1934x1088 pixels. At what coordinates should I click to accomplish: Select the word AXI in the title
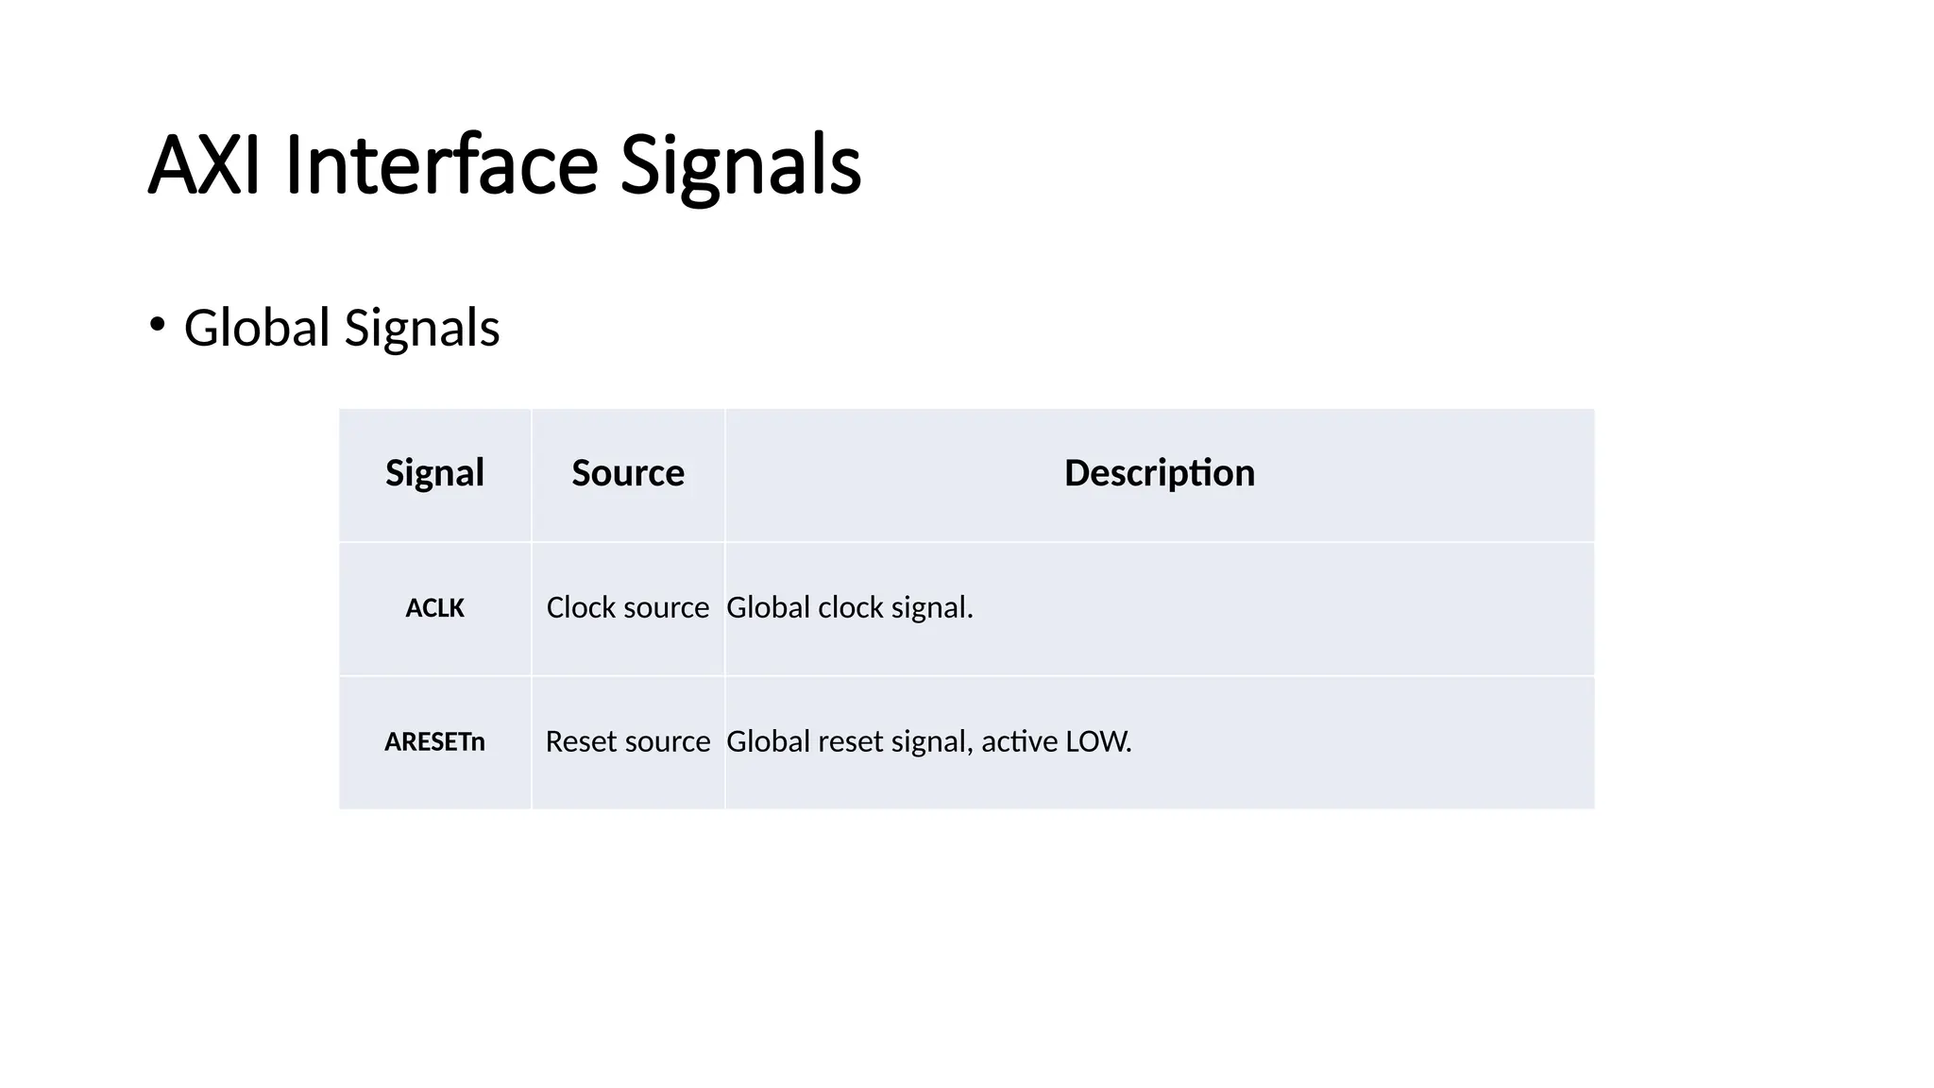click(x=204, y=165)
